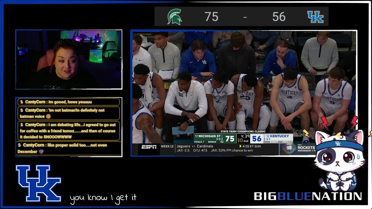Viewport: 372px width, 209px height.
Task: Click 'WEEK 12' on the ticker
Action: coord(167,146)
